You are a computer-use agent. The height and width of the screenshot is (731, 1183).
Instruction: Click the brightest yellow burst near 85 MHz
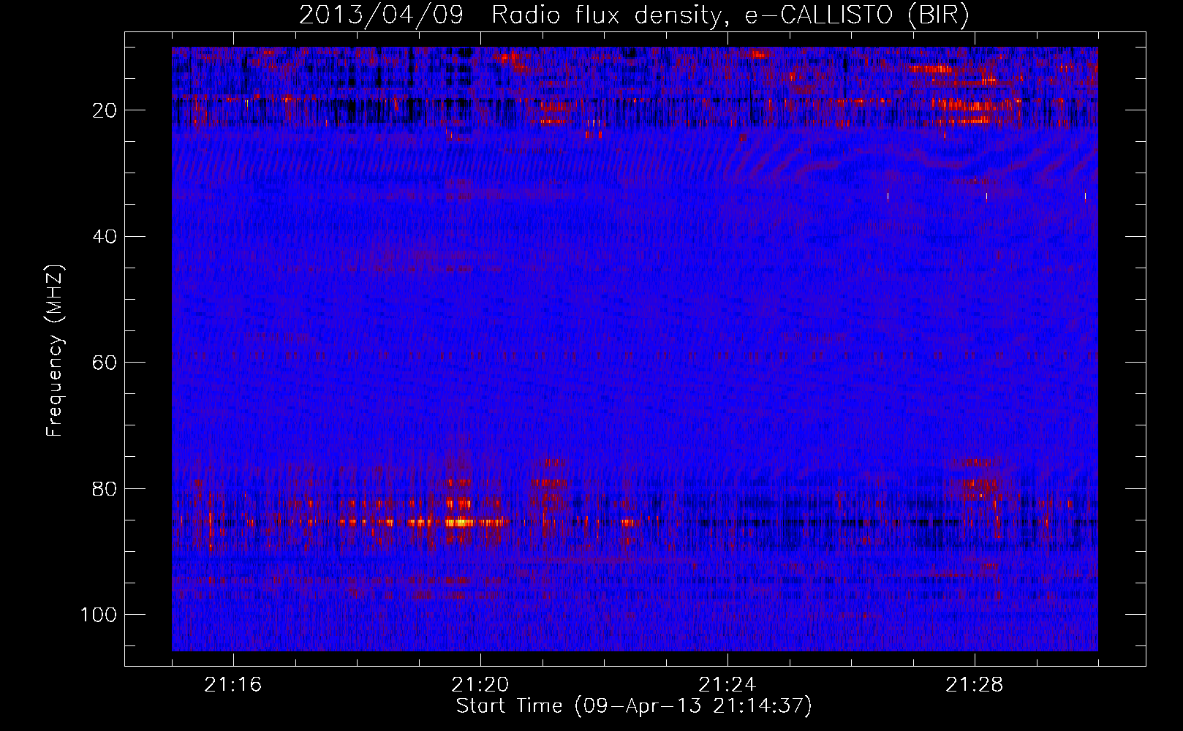(459, 522)
